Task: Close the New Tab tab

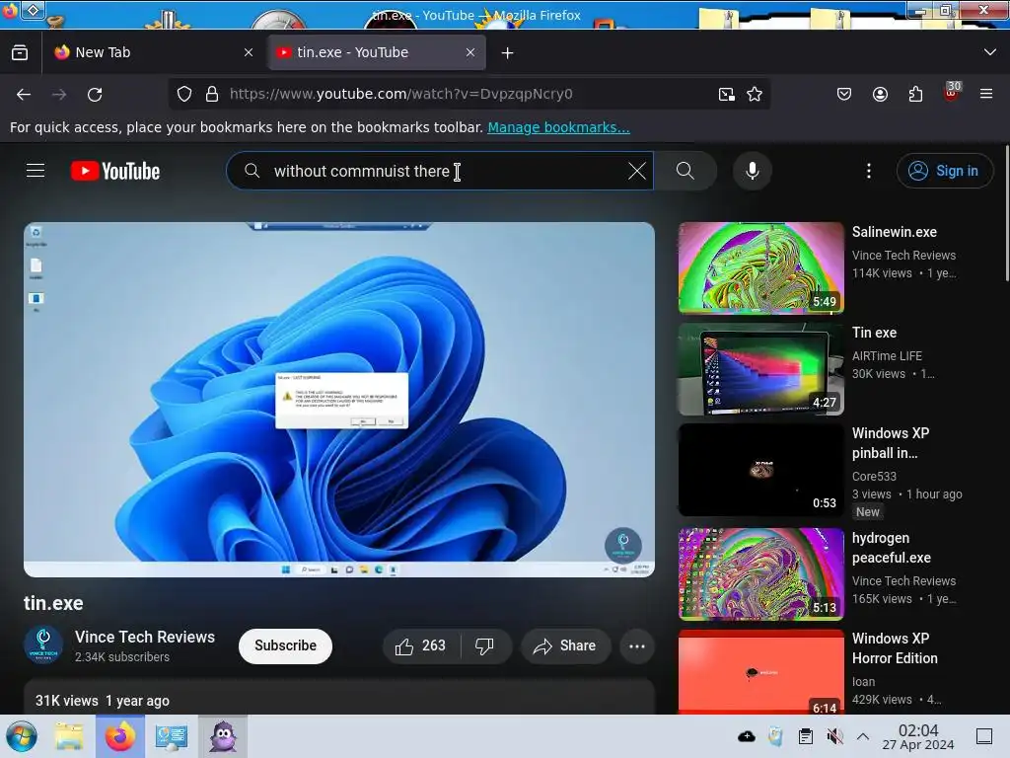Action: [x=249, y=52]
